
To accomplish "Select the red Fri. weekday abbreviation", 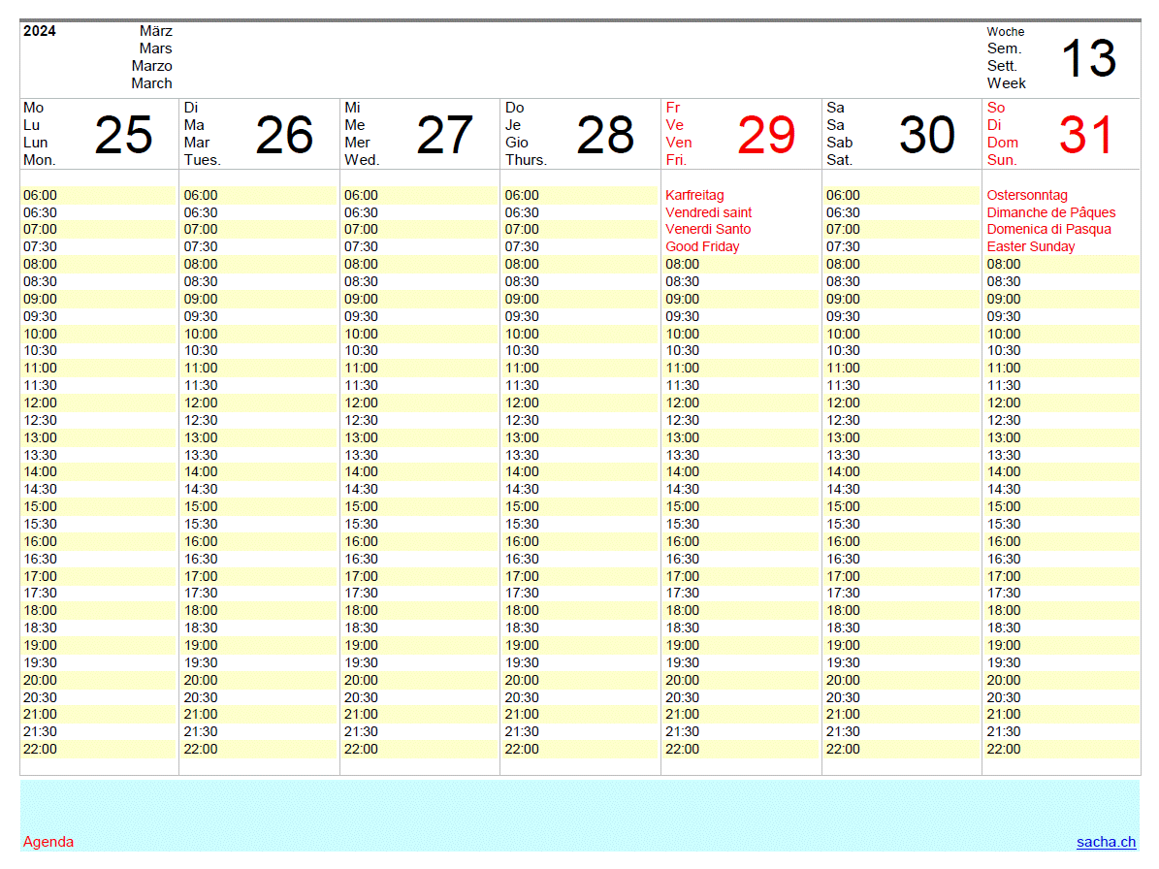I will (x=676, y=160).
